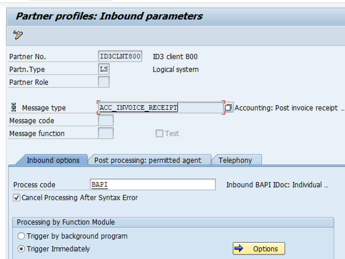Click the Message code input box
This screenshot has width=345, height=259.
click(x=106, y=121)
